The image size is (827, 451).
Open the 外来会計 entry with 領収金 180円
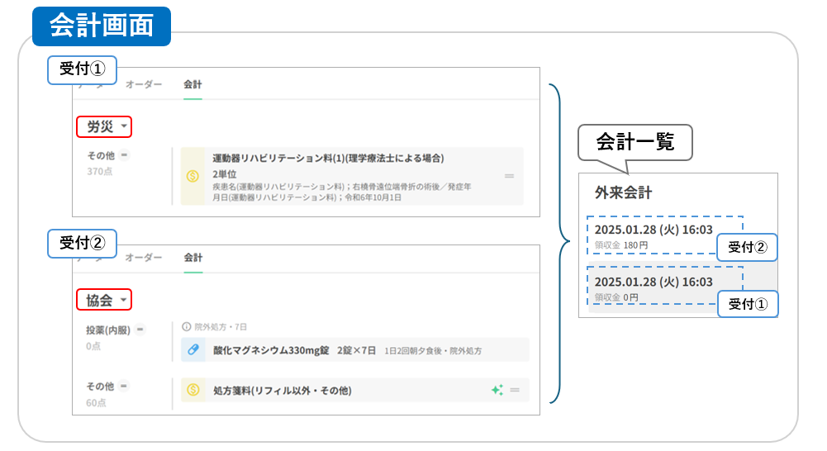pyautogui.click(x=653, y=235)
